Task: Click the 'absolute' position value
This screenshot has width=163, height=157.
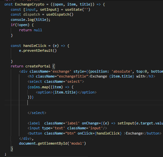Action: 122,71
